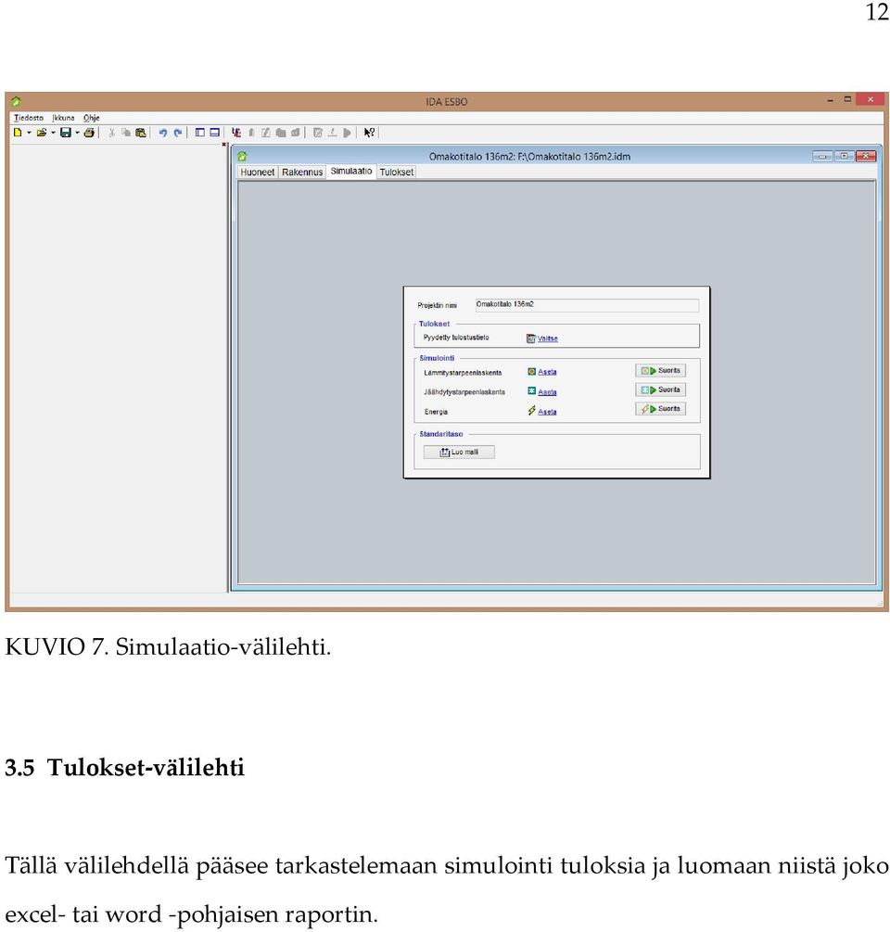Click the Luo malli button
Viewport: 890px width, 932px height.
coord(459,453)
